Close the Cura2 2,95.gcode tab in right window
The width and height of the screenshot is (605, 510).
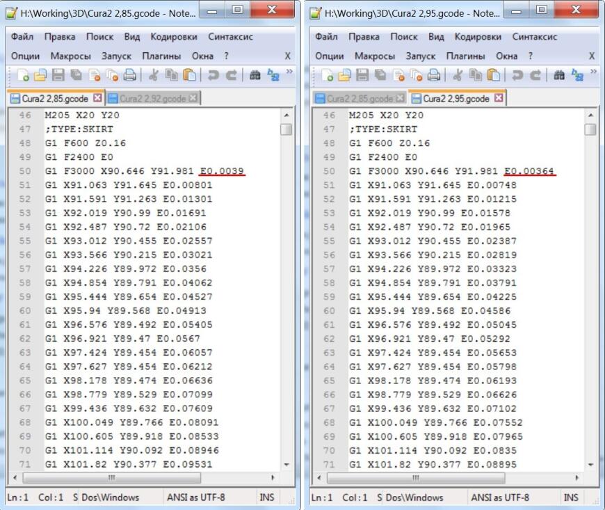[x=499, y=98]
